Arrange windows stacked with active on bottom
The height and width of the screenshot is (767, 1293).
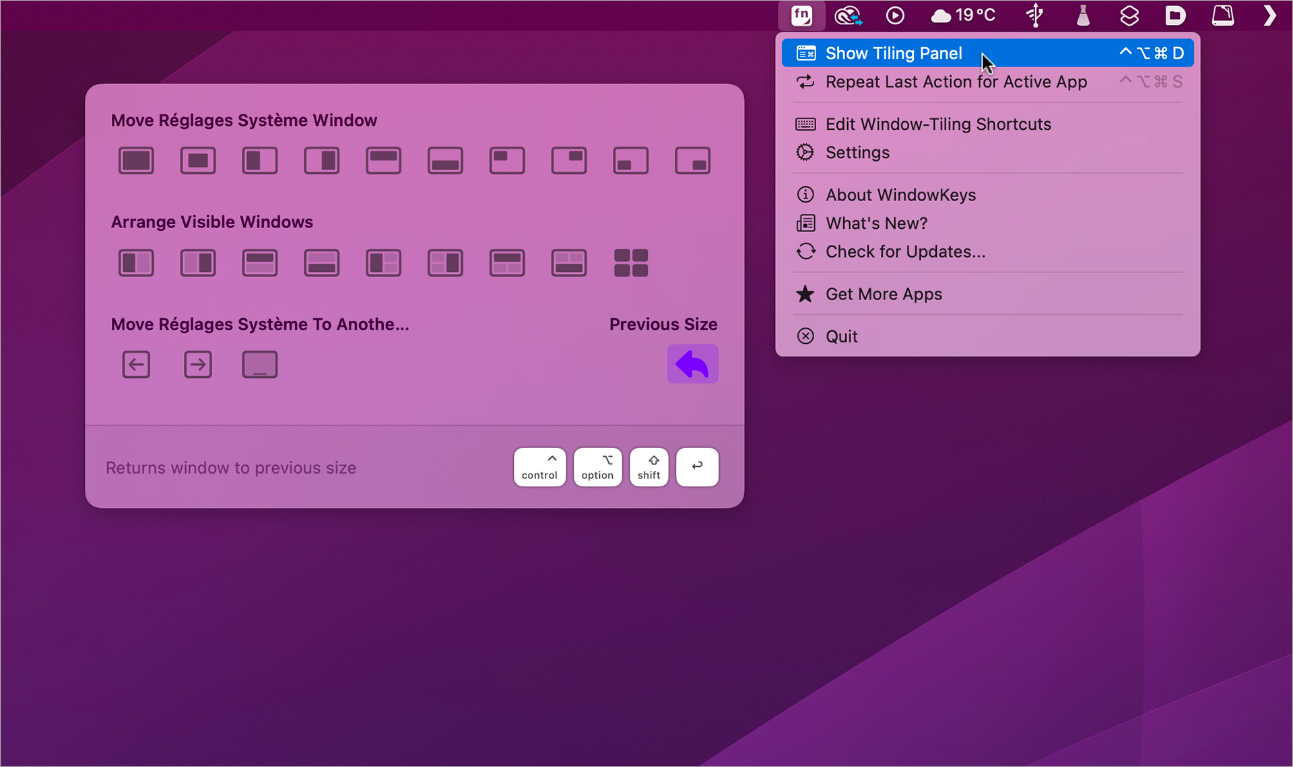tap(322, 263)
